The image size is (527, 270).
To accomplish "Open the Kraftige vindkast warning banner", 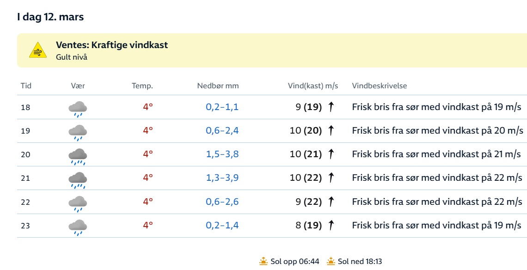I will 112,45.
